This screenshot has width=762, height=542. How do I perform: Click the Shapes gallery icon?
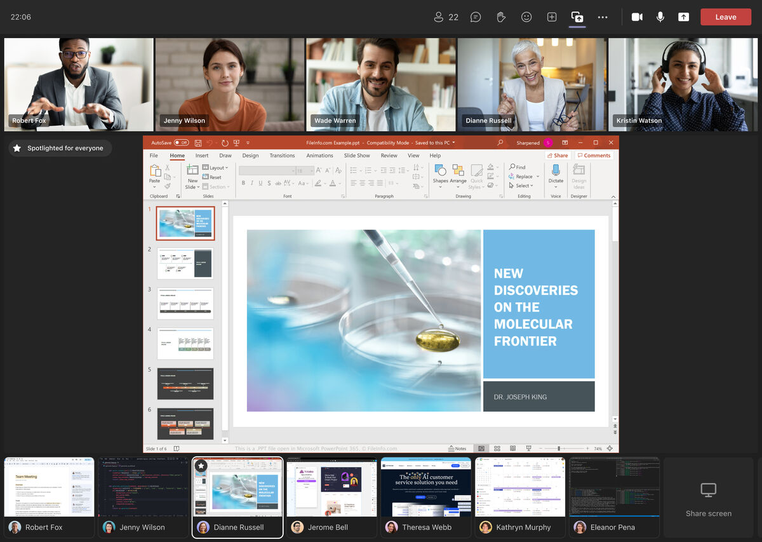(x=440, y=170)
